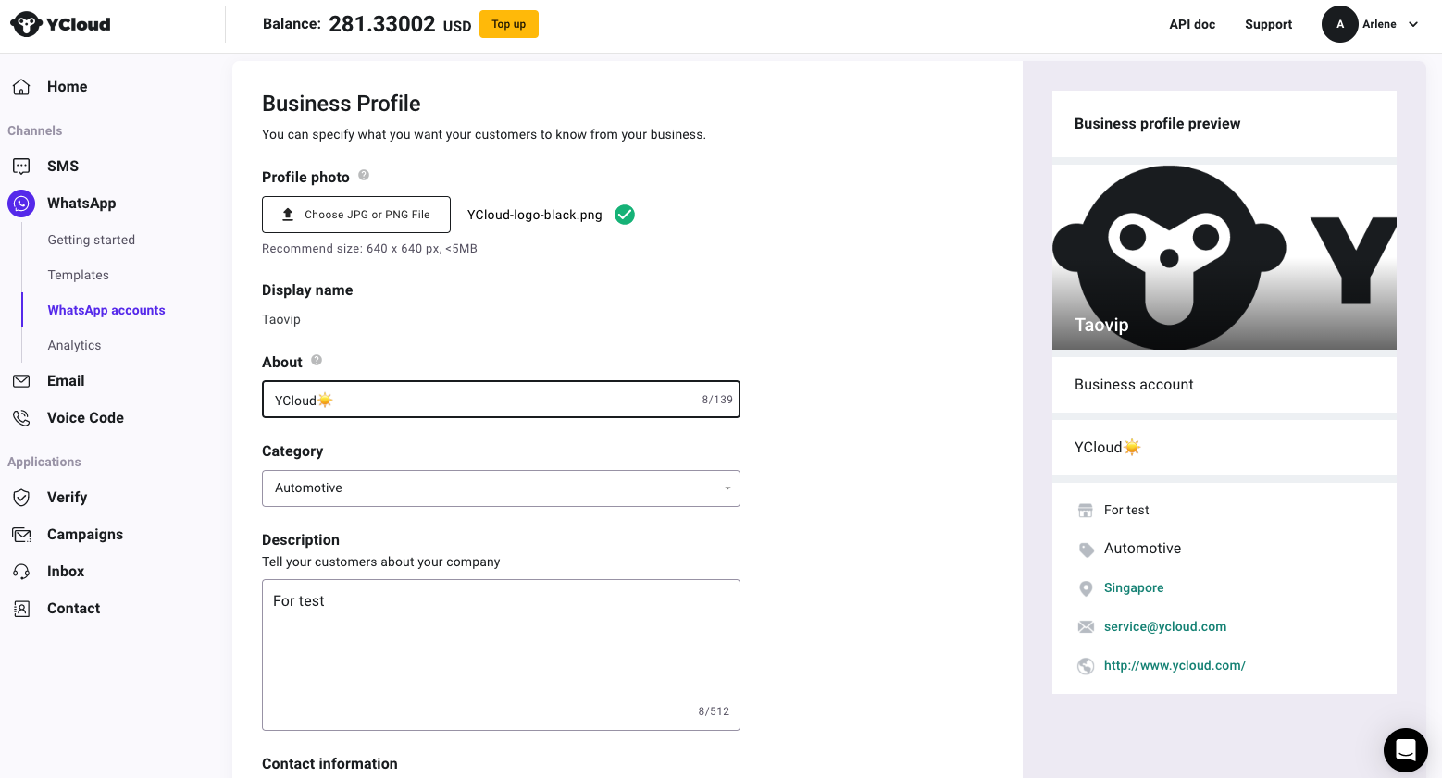Click the Voice Code phone icon

pyautogui.click(x=21, y=418)
